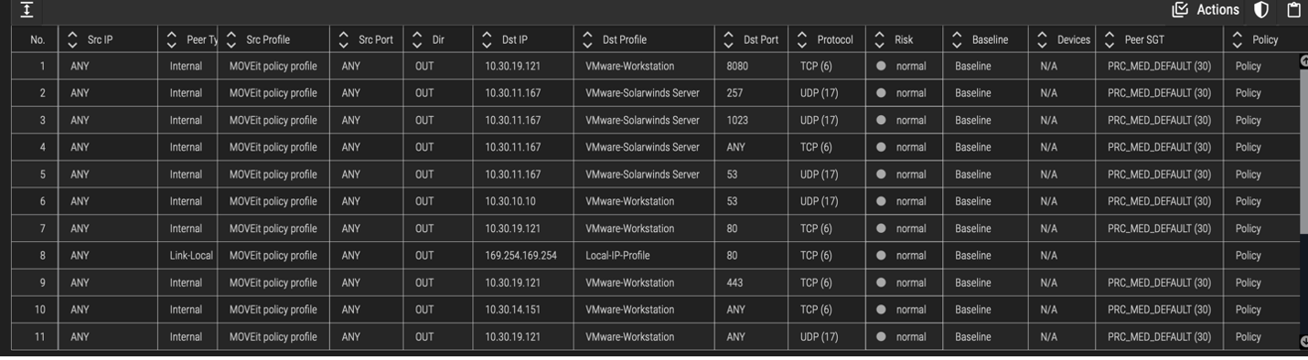Click the half-shaded shield icon
This screenshot has height=360, width=1308.
[1261, 10]
